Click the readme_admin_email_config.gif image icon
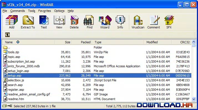This screenshot has width=198, height=110. click(x=5, y=94)
